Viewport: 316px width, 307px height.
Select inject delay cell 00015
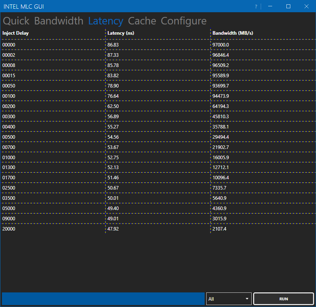click(x=9, y=76)
